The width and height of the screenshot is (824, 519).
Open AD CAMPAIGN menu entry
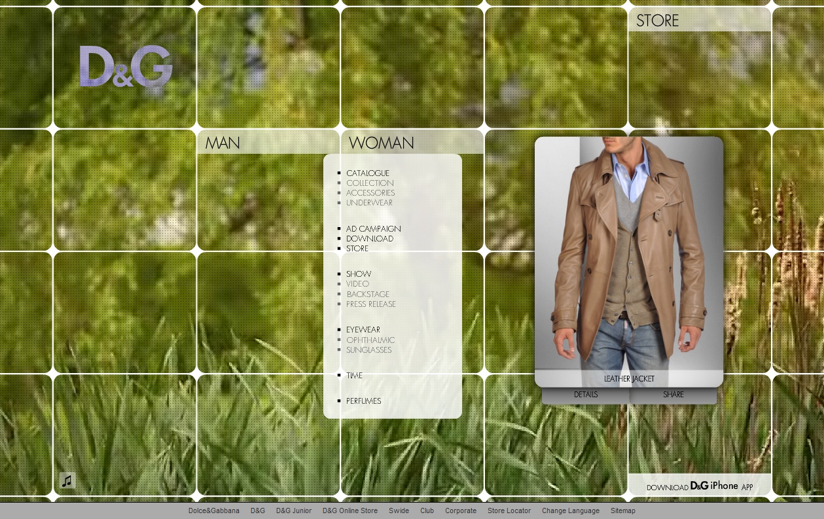(374, 229)
